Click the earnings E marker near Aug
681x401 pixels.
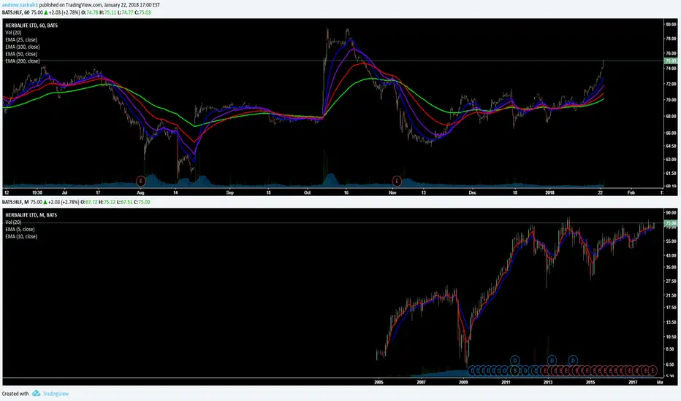point(140,181)
